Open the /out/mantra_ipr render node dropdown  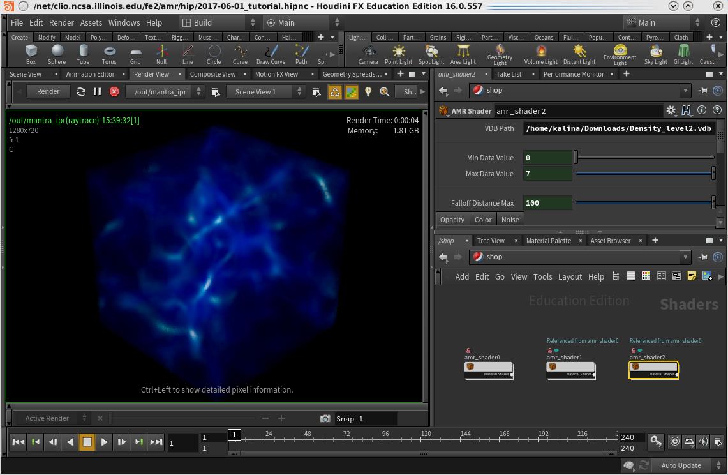(167, 92)
